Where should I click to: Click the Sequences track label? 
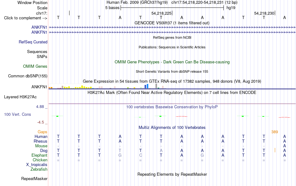coord(37,51)
